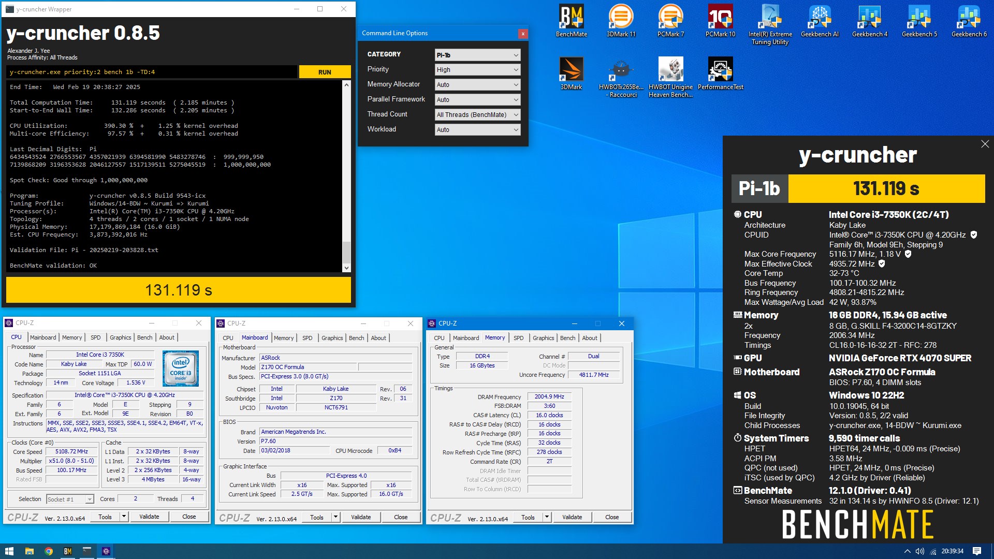994x559 pixels.
Task: Open the Thread Count dropdown
Action: [x=477, y=115]
